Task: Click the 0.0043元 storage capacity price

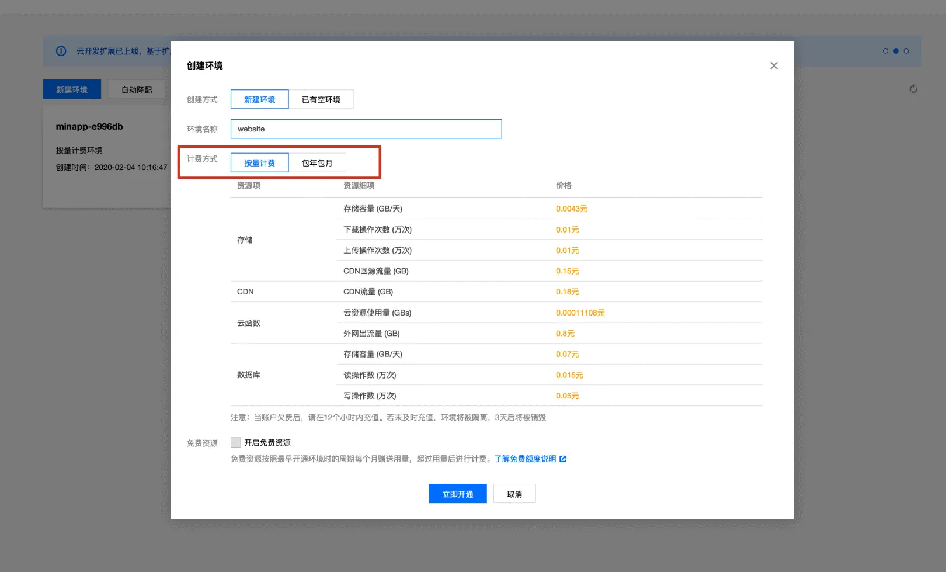Action: (572, 209)
